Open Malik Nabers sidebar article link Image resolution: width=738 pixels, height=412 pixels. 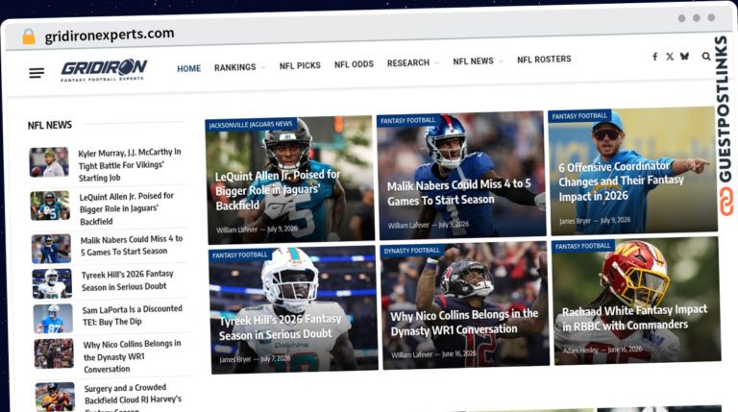click(x=132, y=246)
